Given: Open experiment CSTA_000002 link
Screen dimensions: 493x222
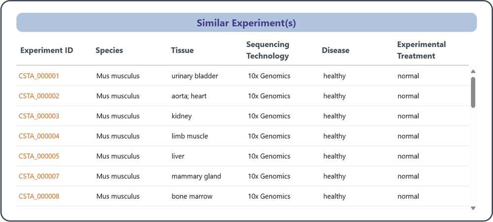Looking at the screenshot, I should 39,96.
